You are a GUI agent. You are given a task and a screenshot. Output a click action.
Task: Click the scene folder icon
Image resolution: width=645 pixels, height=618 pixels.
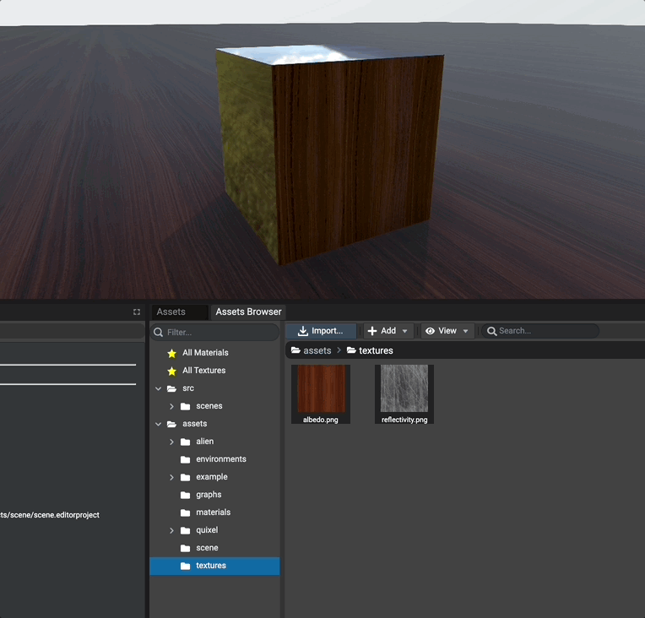186,548
